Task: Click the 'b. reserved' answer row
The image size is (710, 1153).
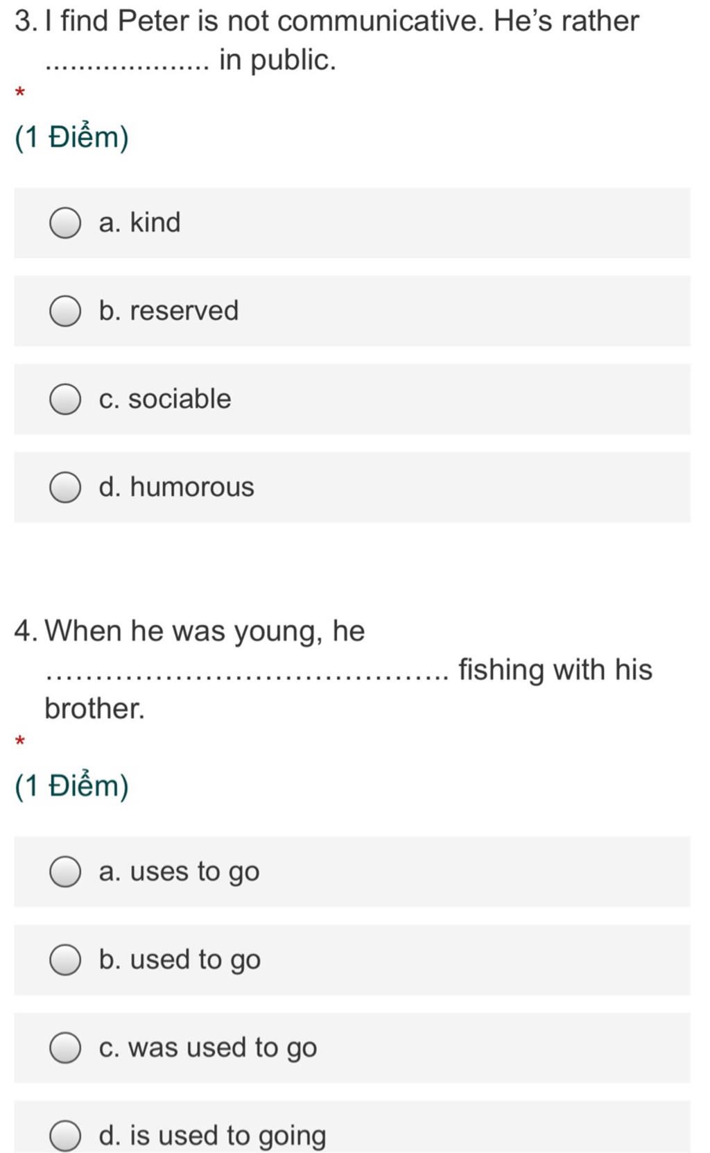Action: [352, 311]
